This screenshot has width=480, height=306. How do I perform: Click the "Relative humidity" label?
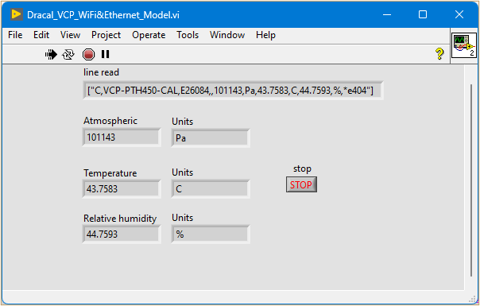coord(120,219)
